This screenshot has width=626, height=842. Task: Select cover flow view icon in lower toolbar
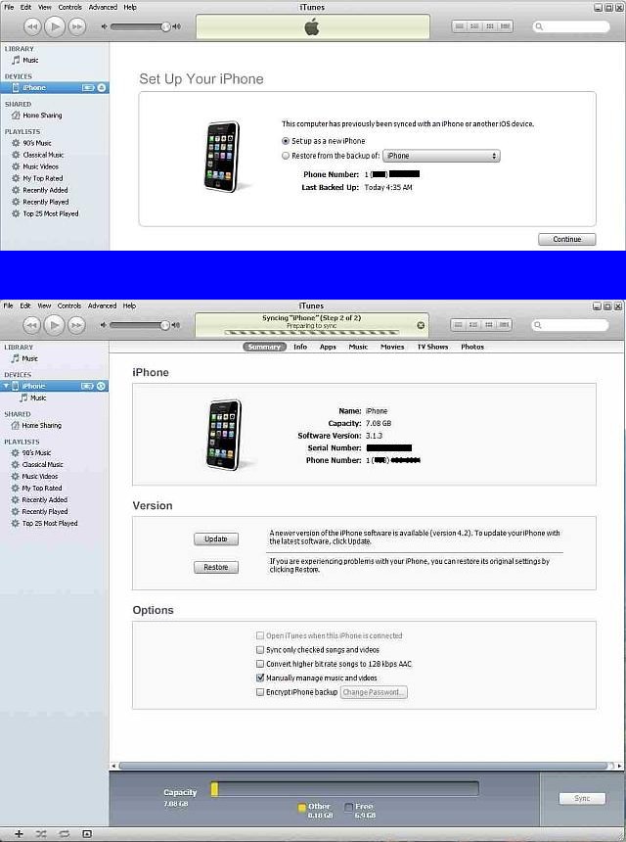504,325
